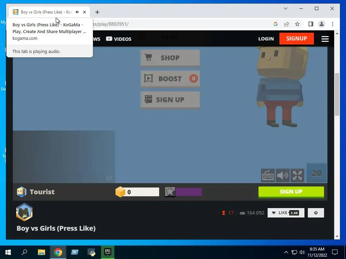Image resolution: width=346 pixels, height=259 pixels.
Task: Click the game title Boy vs Girls text
Action: tap(56, 228)
